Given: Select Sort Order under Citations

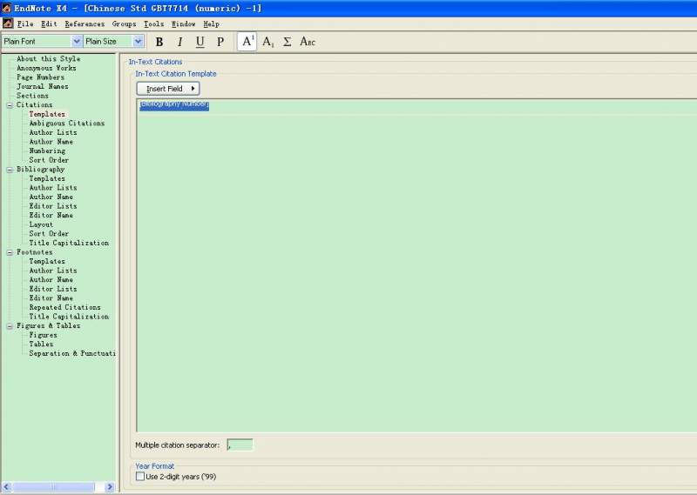Looking at the screenshot, I should point(49,160).
